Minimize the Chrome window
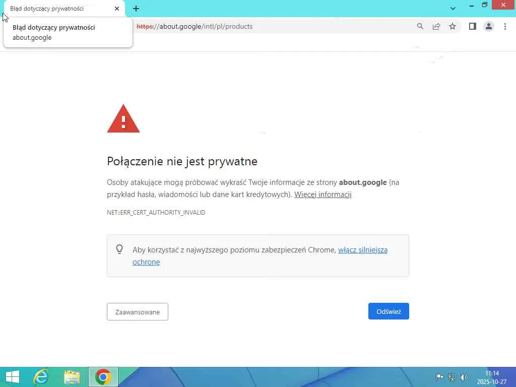 click(471, 5)
